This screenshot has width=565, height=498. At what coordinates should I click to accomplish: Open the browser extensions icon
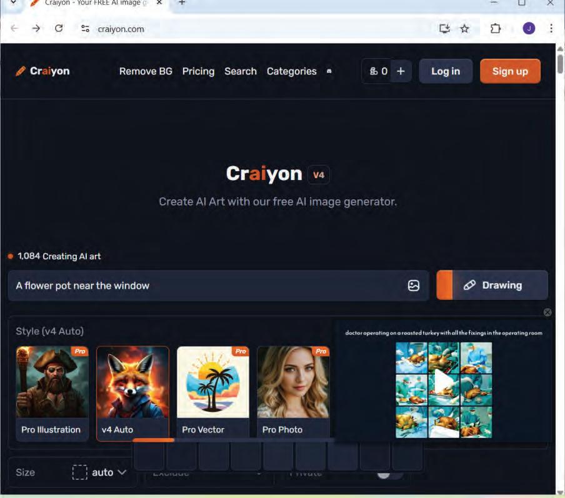[496, 29]
